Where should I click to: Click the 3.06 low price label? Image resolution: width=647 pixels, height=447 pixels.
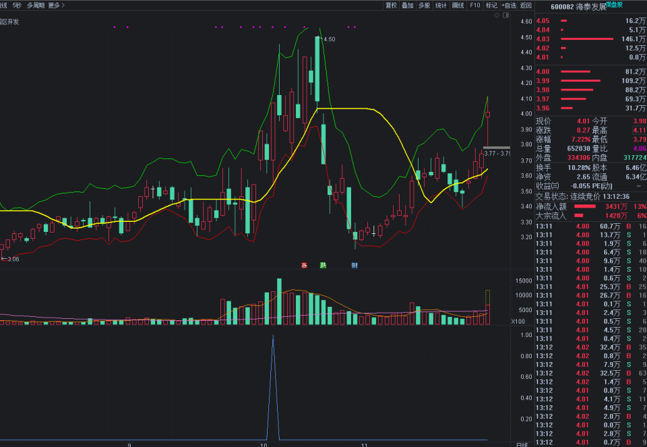point(13,259)
